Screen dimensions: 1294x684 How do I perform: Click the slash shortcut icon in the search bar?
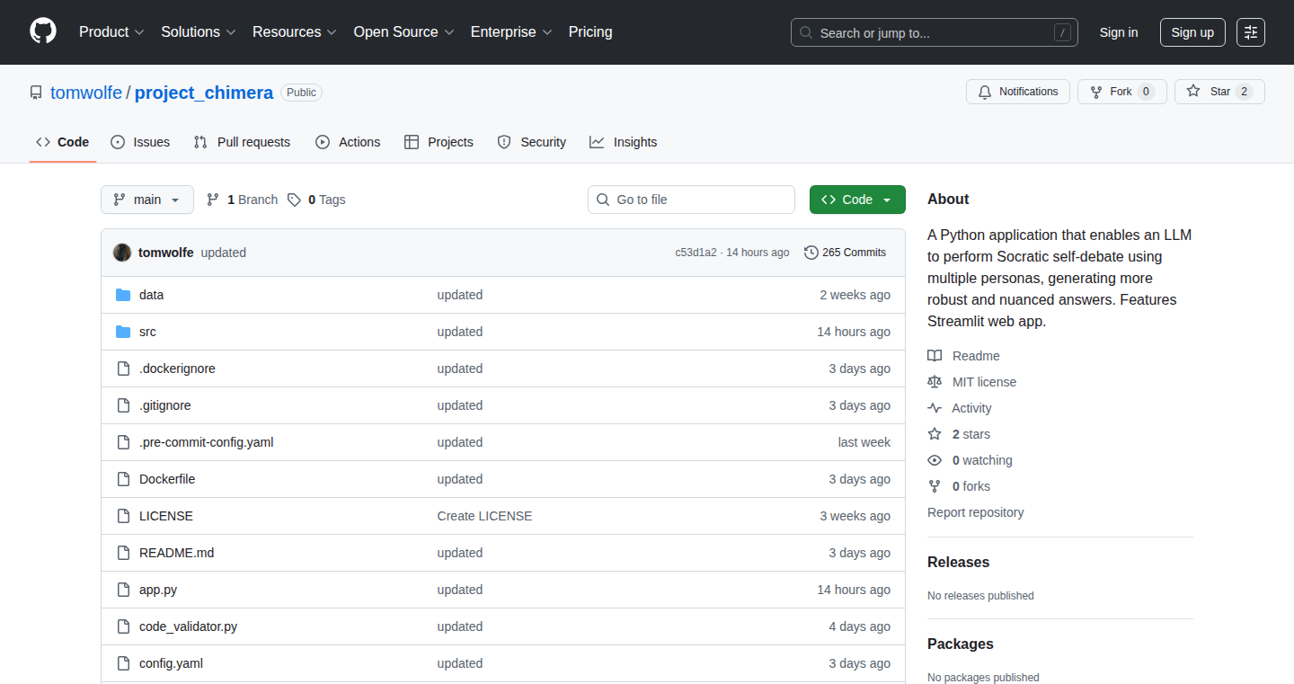click(1062, 32)
